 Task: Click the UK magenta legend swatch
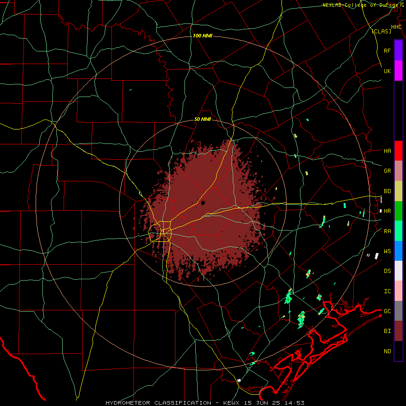click(x=398, y=71)
